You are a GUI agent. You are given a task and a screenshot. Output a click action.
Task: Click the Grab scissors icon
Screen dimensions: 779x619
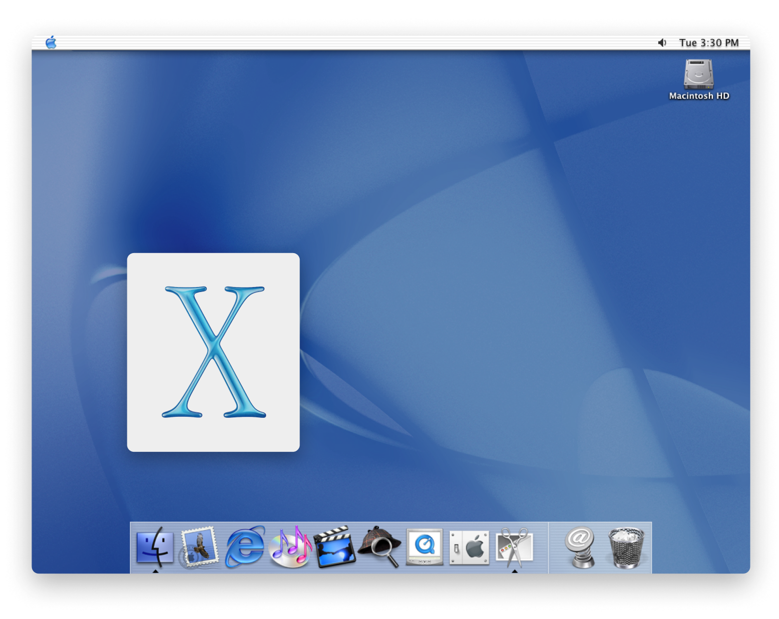point(514,547)
